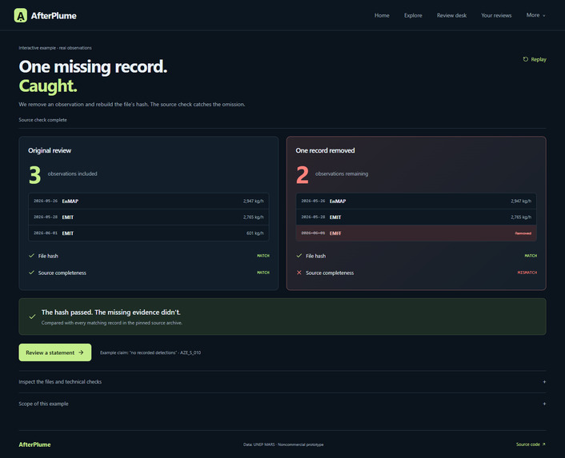Click the large red 2 observations count
The height and width of the screenshot is (458, 565).
[x=303, y=175]
